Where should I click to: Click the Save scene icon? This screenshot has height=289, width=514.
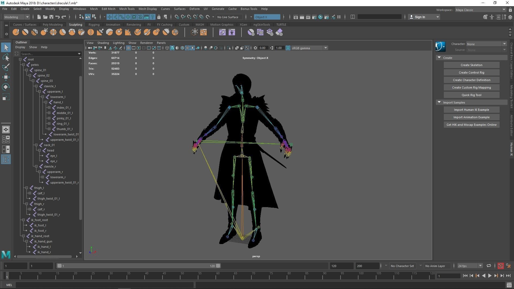51,17
